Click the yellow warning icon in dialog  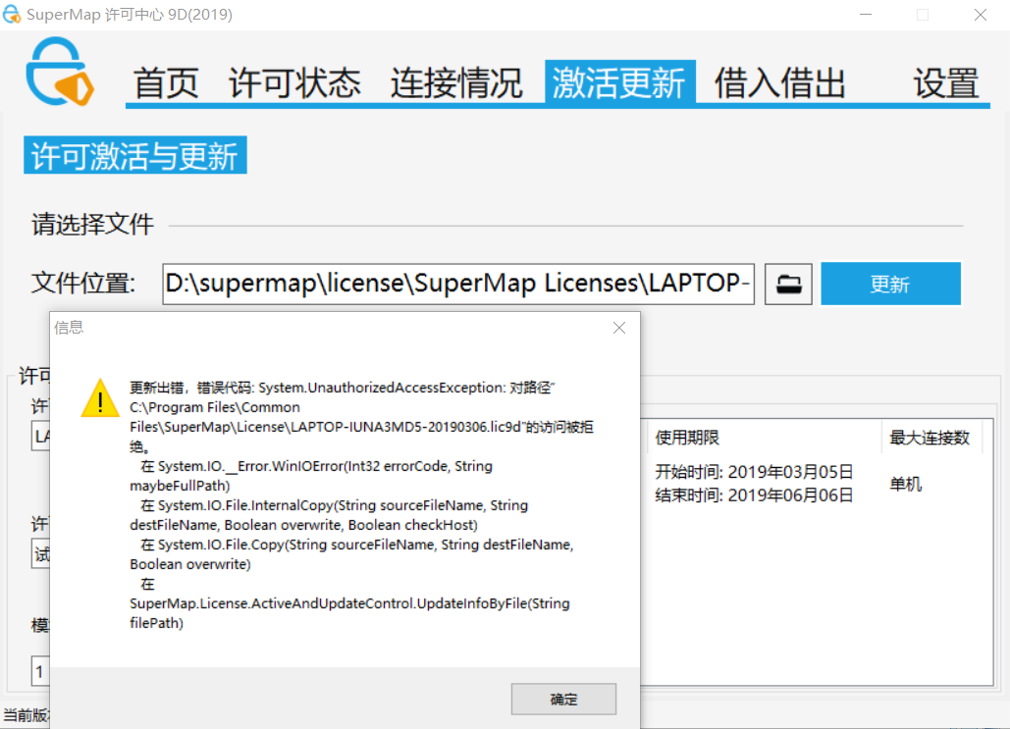100,398
